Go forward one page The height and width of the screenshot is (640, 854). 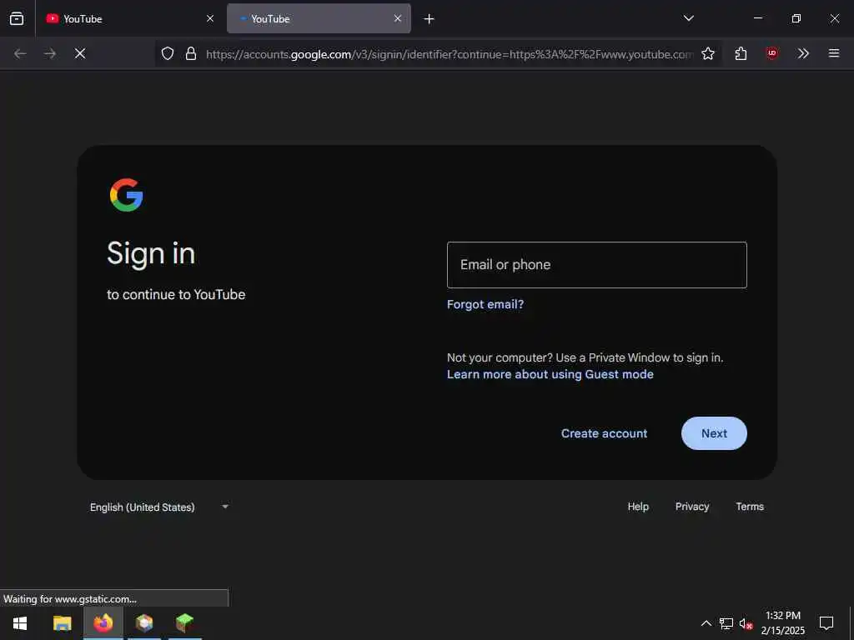click(50, 53)
